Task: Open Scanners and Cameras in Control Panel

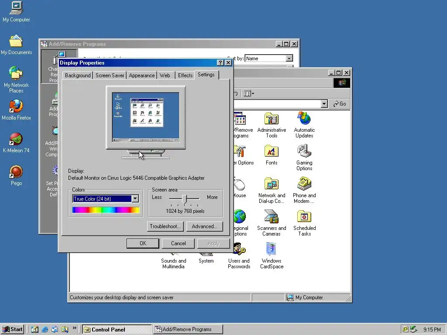Action: coord(272,223)
